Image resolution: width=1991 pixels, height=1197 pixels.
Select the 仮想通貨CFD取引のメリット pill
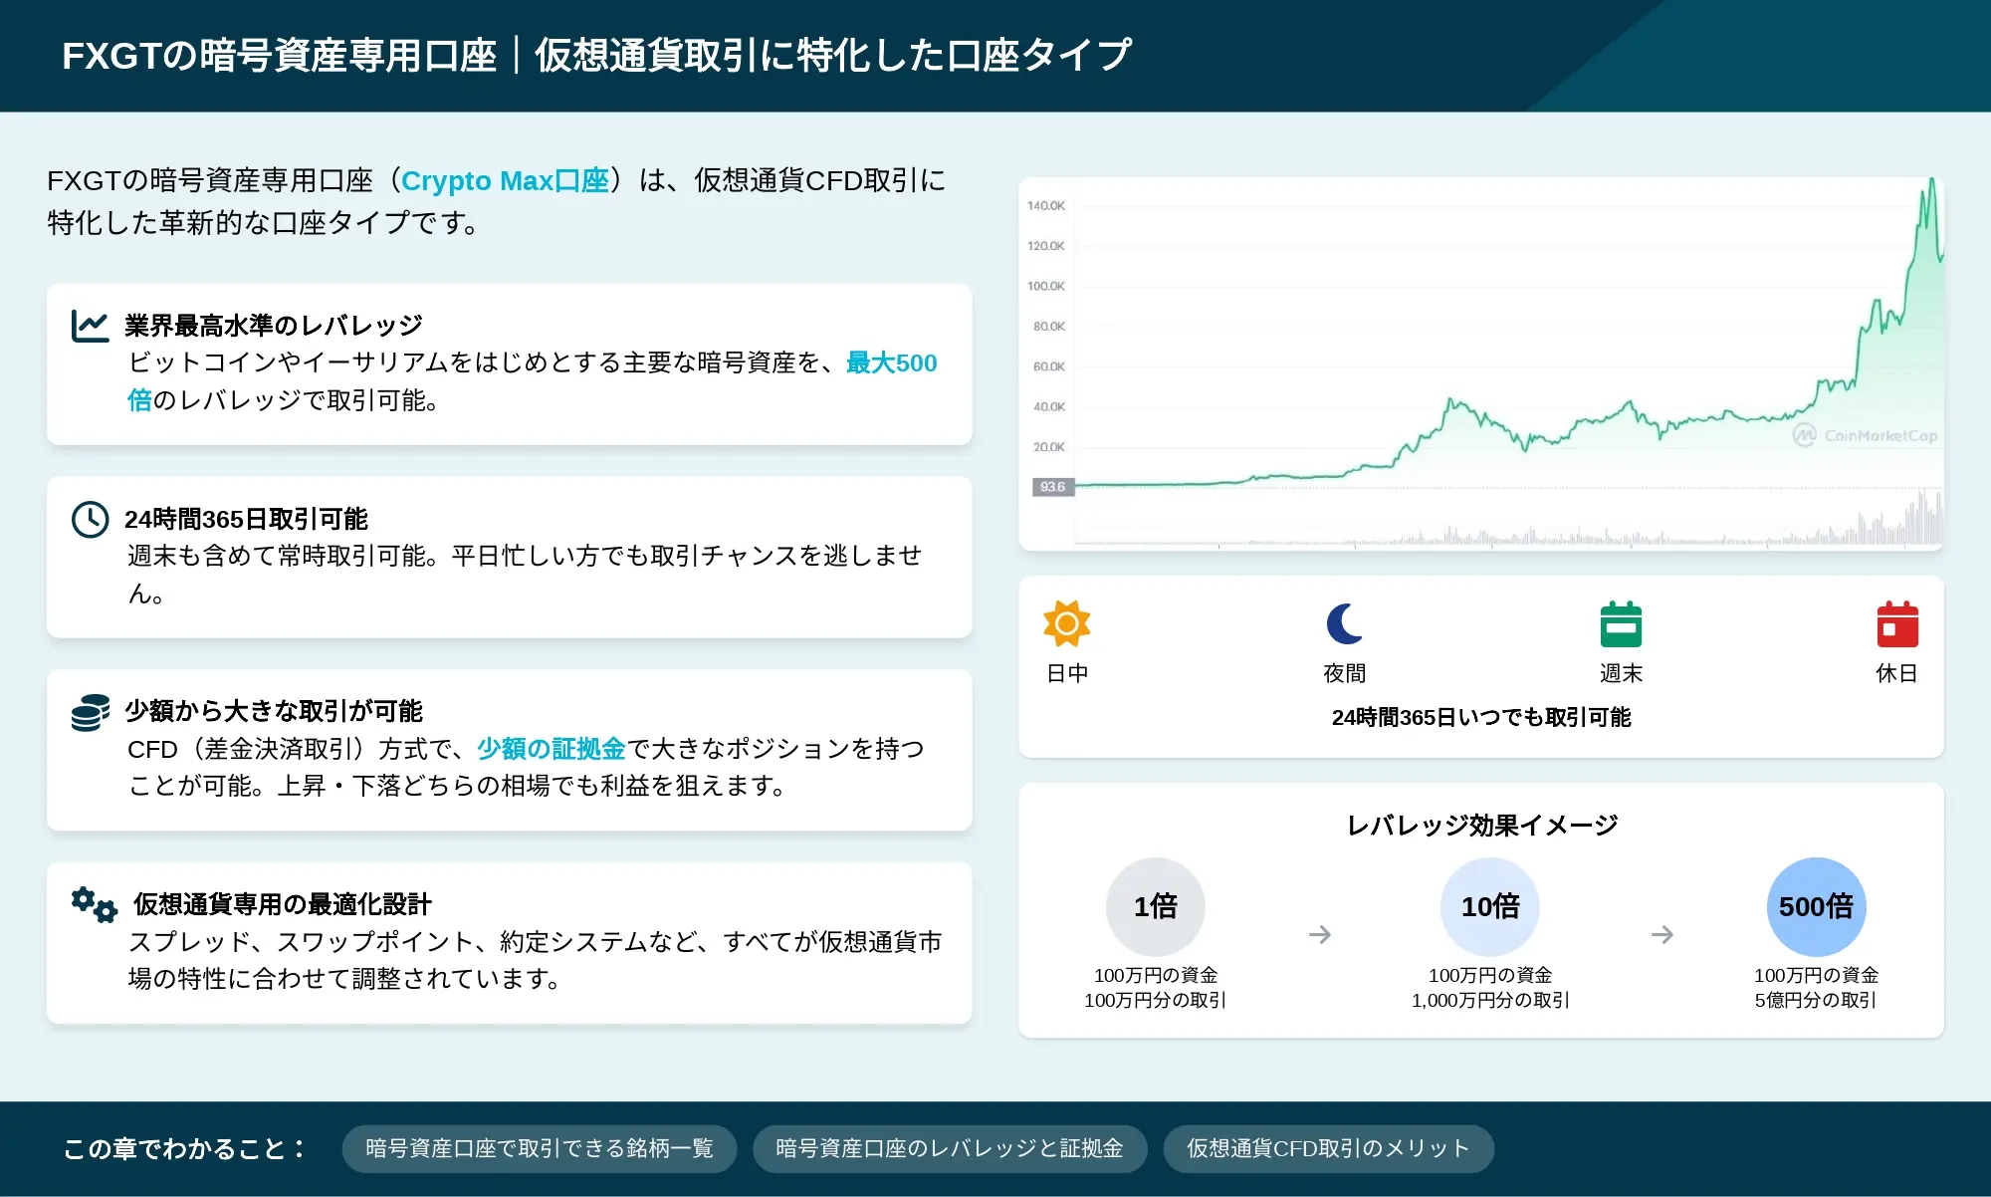[x=1327, y=1148]
